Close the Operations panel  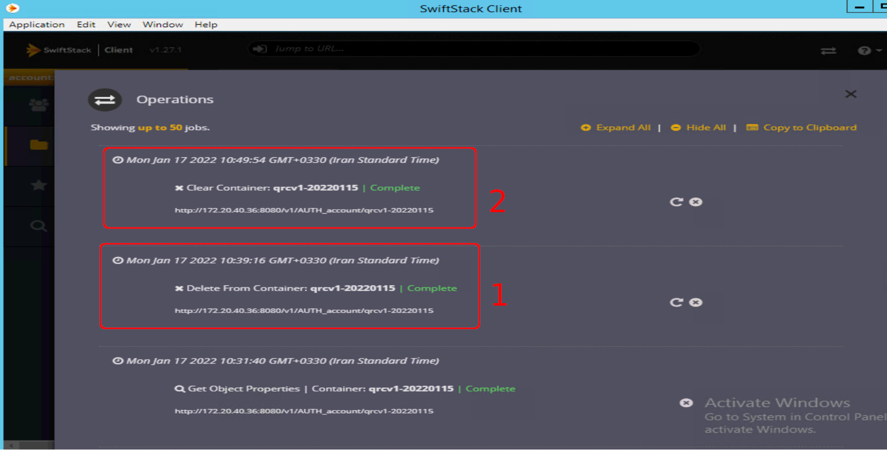point(850,94)
